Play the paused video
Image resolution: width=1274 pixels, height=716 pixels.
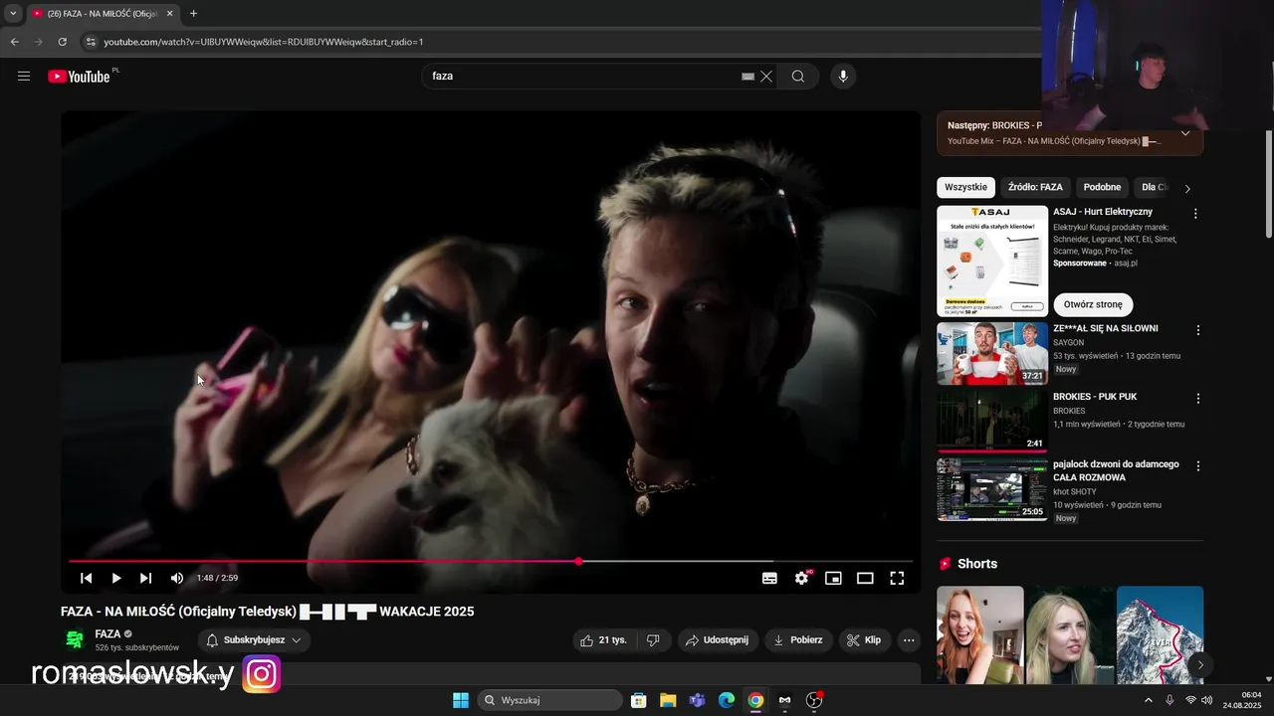pyautogui.click(x=116, y=578)
